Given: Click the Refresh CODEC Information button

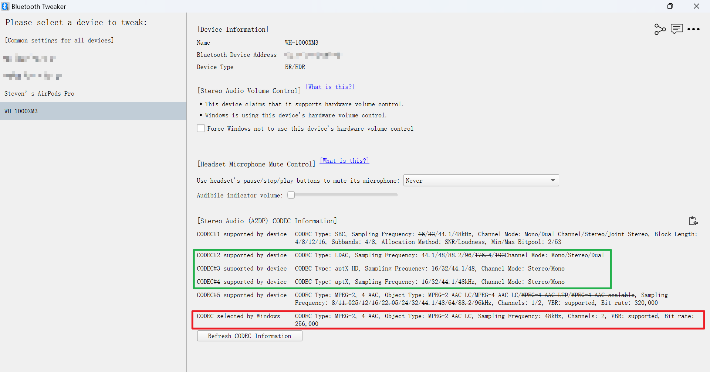Looking at the screenshot, I should (250, 336).
